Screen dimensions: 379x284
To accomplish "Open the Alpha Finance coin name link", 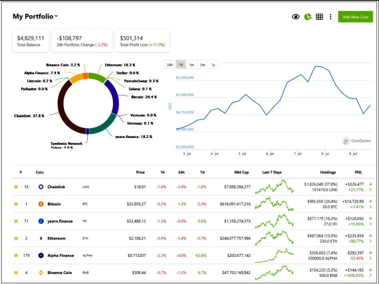I will (x=61, y=255).
